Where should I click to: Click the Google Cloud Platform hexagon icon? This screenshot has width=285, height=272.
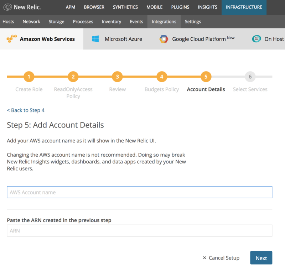(x=164, y=39)
